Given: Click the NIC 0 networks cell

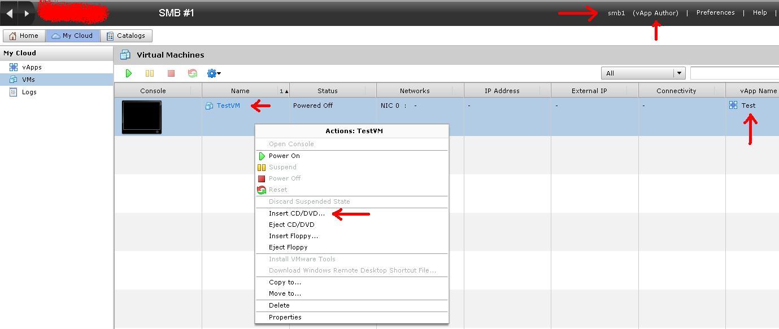Looking at the screenshot, I should [x=399, y=106].
